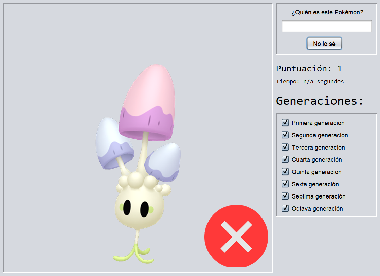Screen dimensions: 380x276
Task: Toggle the Sexta generación checkbox
Action: pos(285,184)
